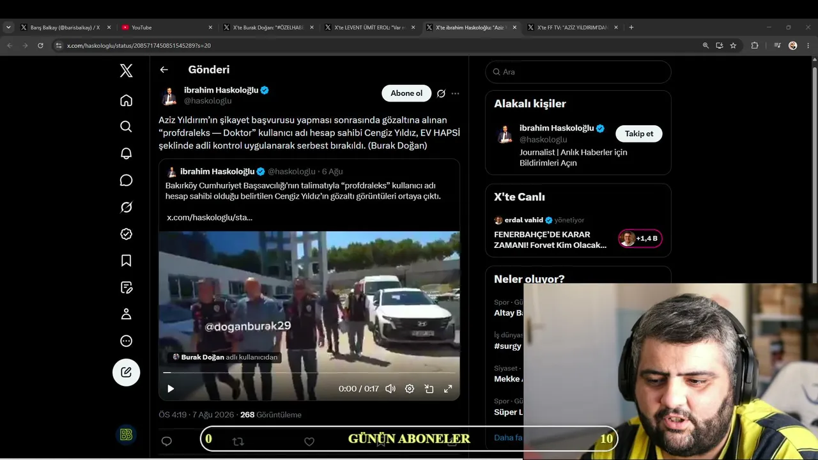Open a new browser tab
This screenshot has height=460, width=818.
click(x=631, y=27)
